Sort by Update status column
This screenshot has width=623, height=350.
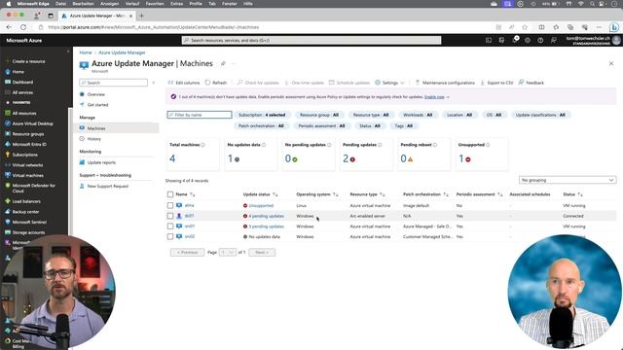coord(260,194)
